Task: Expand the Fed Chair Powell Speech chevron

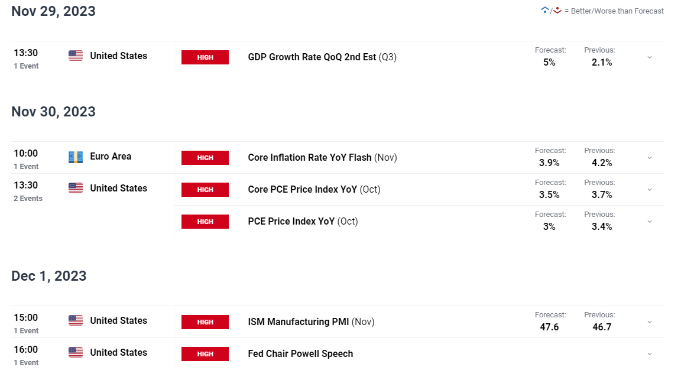Action: (x=649, y=354)
